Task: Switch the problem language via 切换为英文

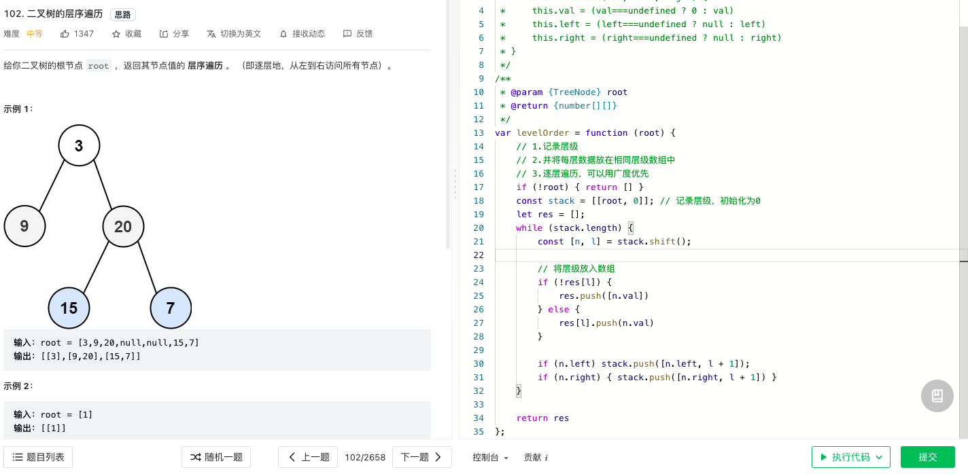Action: tap(234, 34)
